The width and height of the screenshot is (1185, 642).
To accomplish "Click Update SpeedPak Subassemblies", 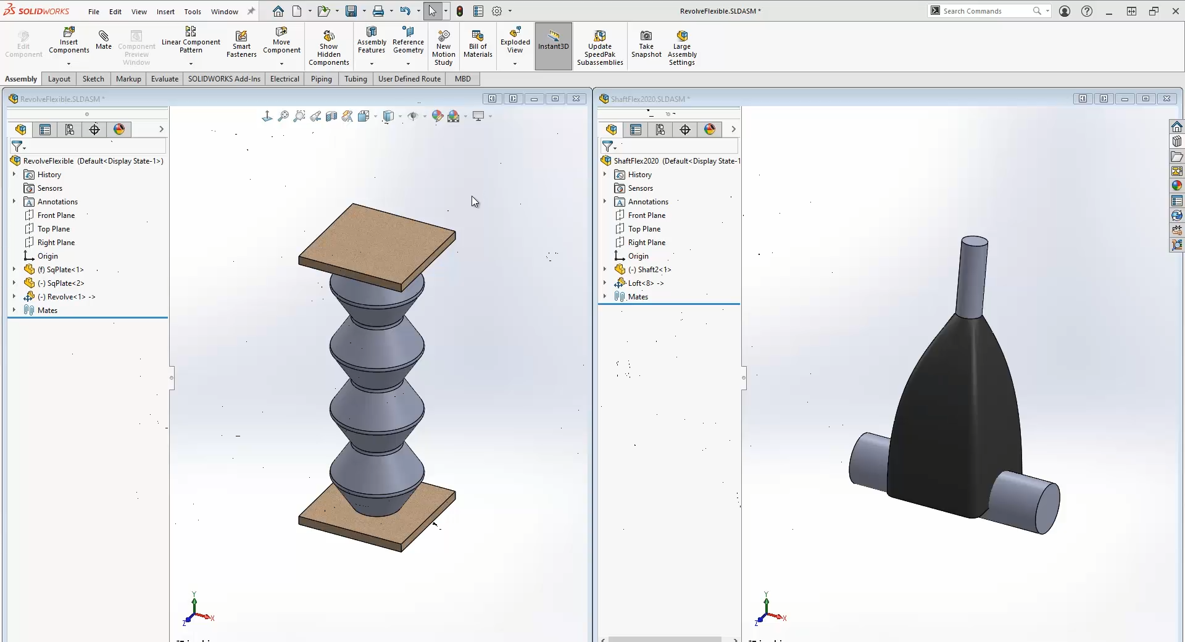I will [x=600, y=48].
